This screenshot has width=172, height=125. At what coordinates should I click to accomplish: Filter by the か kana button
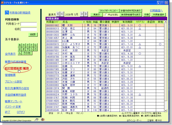pyautogui.click(x=24, y=45)
